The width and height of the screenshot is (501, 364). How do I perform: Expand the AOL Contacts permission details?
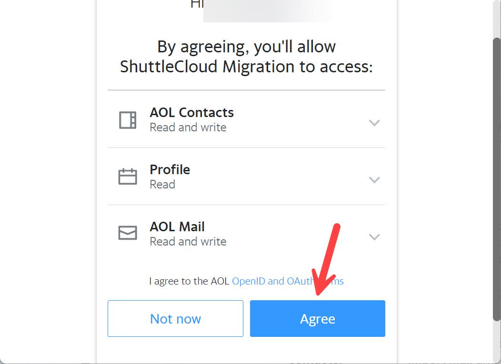click(374, 123)
